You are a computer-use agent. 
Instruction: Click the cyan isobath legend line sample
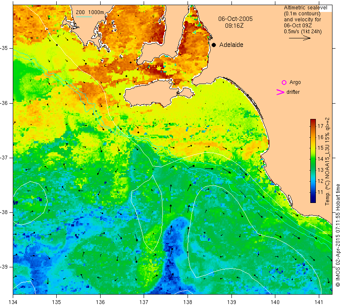pos(84,17)
